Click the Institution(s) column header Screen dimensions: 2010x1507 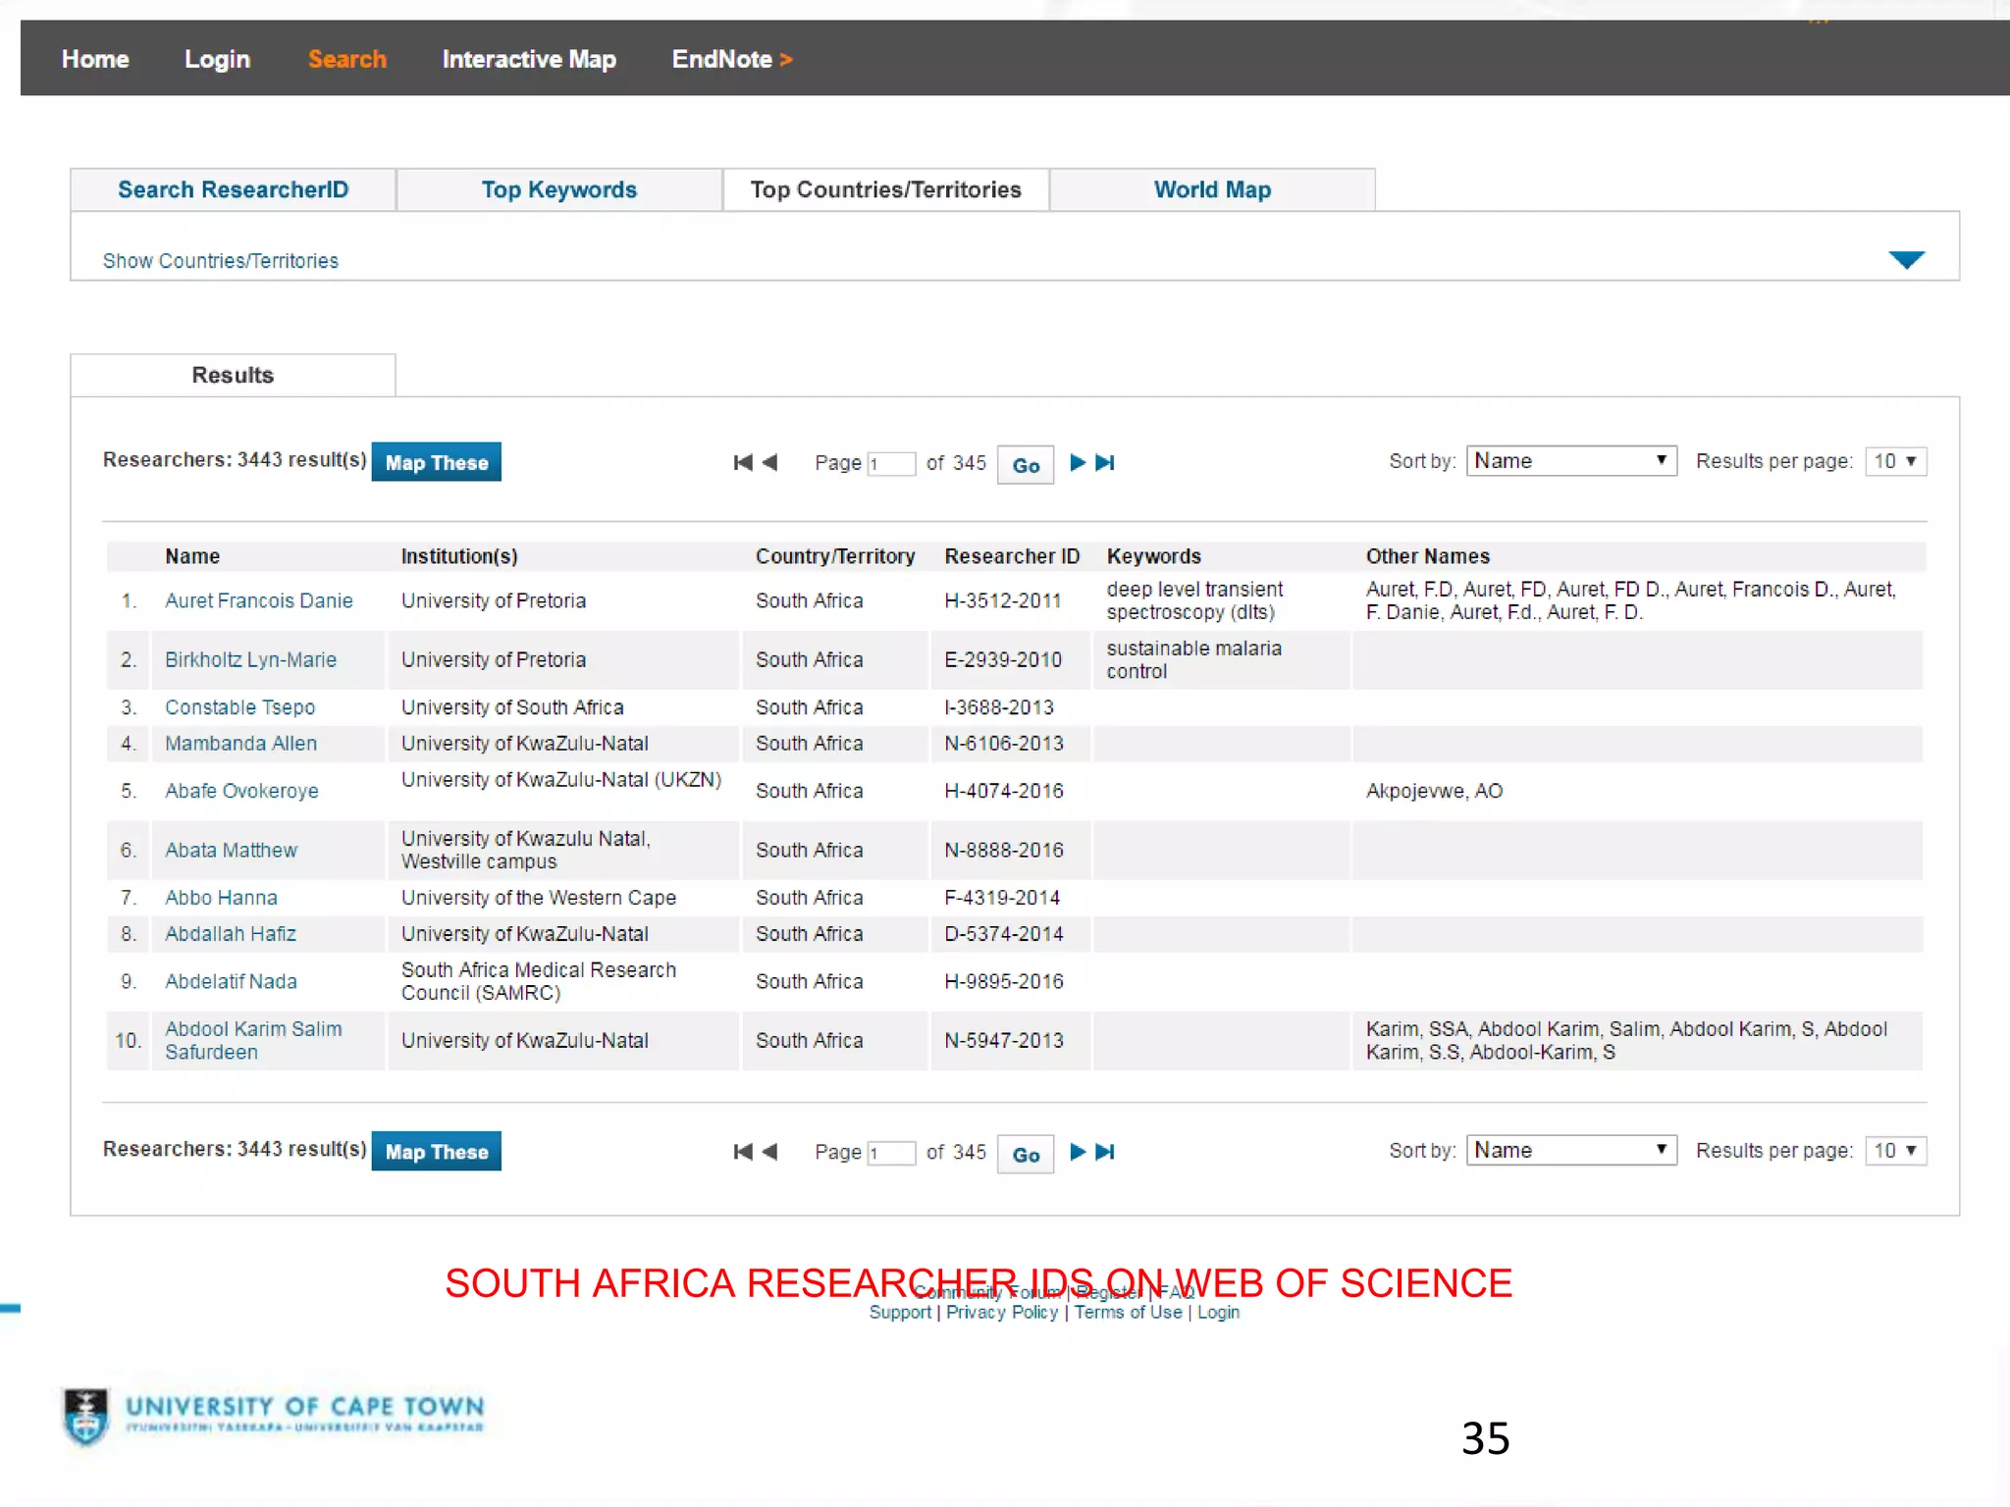coord(459,556)
